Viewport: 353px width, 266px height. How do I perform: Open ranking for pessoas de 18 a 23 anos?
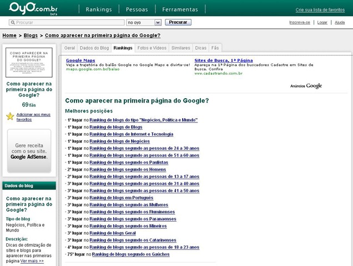[144, 247]
